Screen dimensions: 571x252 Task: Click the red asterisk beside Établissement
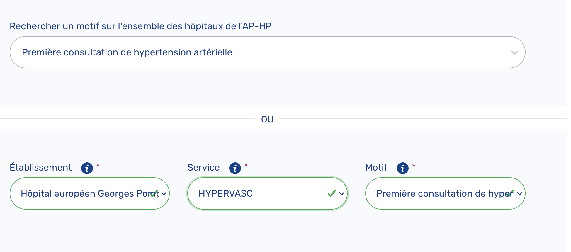98,166
